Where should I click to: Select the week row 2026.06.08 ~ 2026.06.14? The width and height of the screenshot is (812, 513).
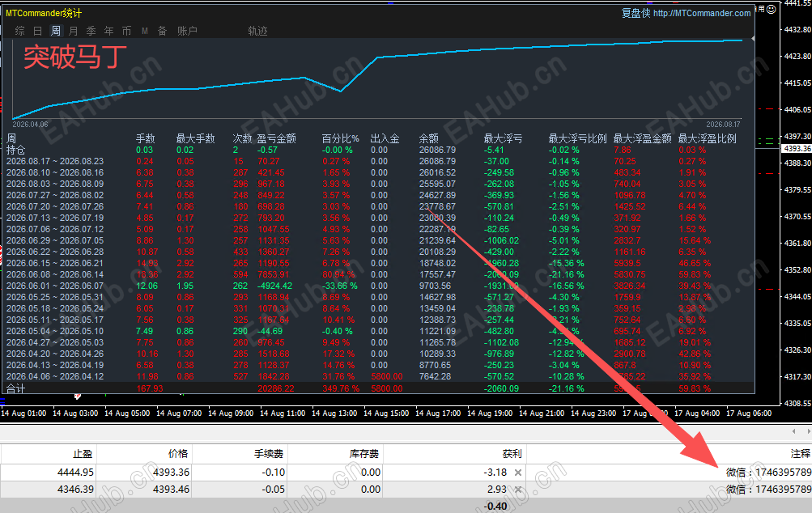pyautogui.click(x=55, y=274)
